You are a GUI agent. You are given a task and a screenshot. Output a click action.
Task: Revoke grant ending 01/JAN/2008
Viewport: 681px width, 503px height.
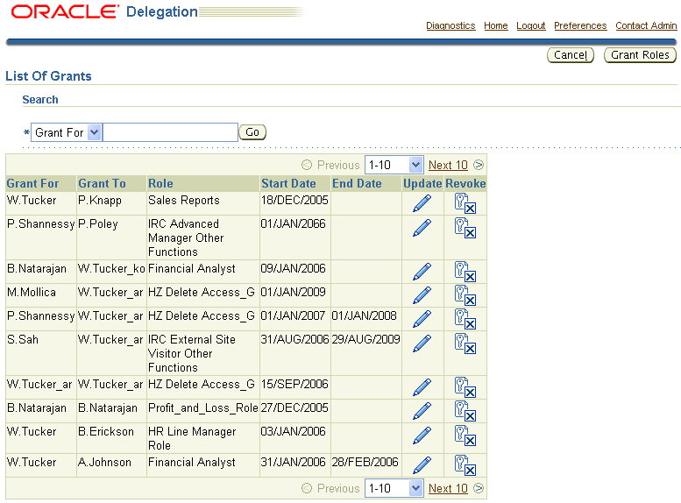pos(465,319)
